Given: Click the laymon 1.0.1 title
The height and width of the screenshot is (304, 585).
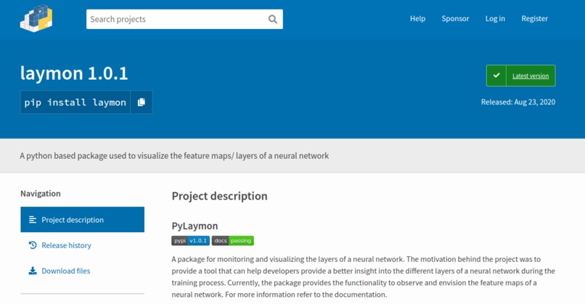Looking at the screenshot, I should point(74,73).
